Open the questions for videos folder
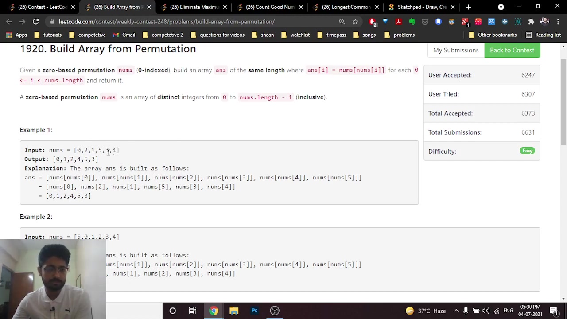 217,35
